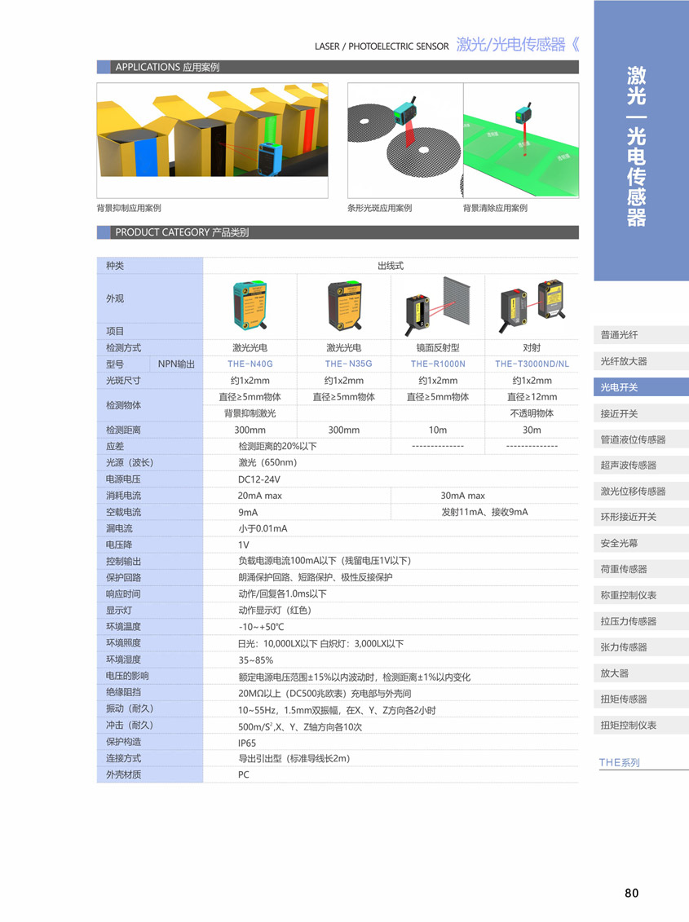Click the blue 激光—光电传感器 side banner
Screen dimensions: 689x922
[x=641, y=143]
